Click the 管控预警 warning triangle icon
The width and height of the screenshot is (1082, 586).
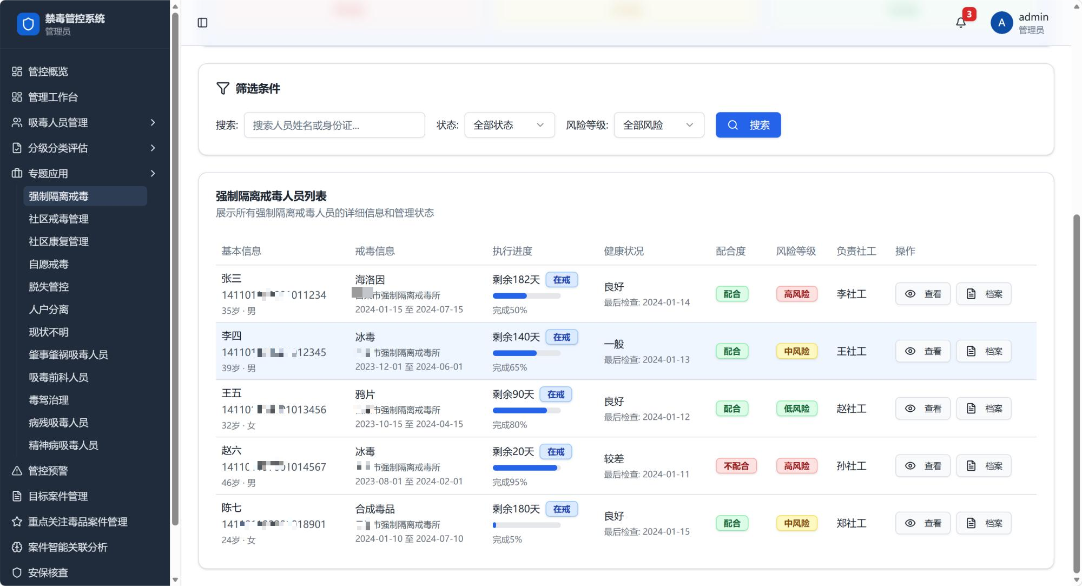tap(17, 471)
